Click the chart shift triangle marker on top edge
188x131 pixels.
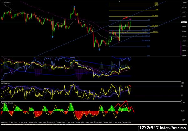tap(119, 1)
